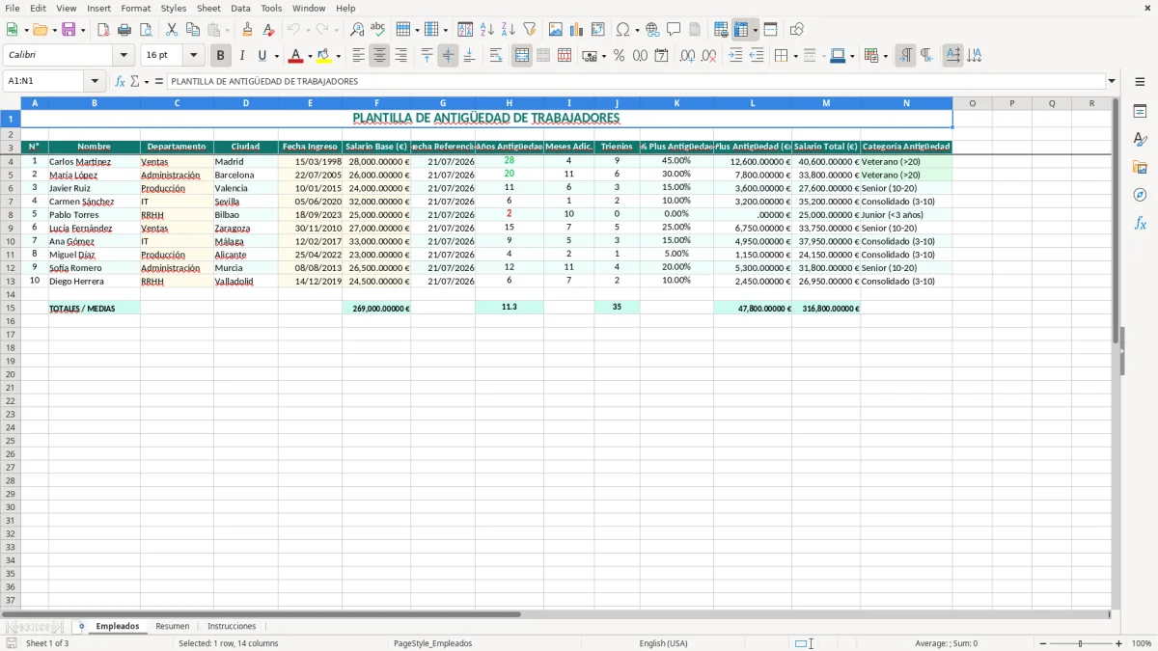Toggle Merge and Center Cells
This screenshot has height=651, width=1158.
pyautogui.click(x=522, y=56)
